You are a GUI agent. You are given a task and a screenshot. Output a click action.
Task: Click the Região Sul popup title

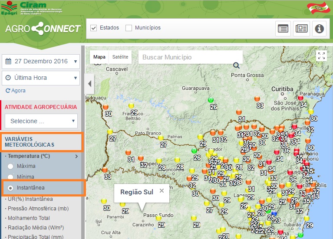[x=137, y=192]
